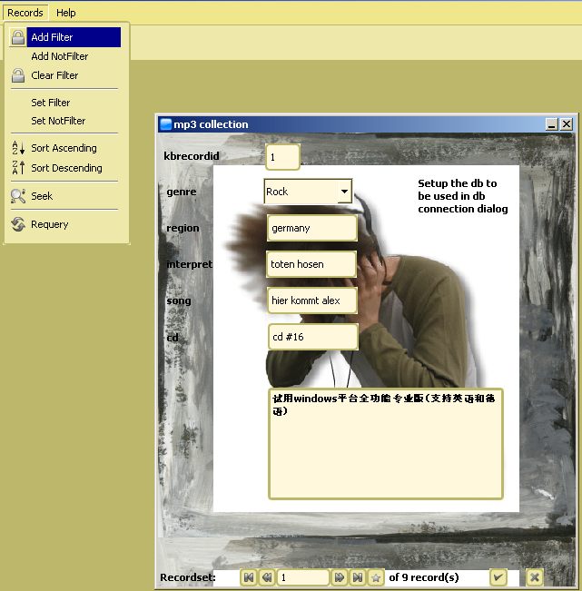Choose Sort Descending

[66, 168]
